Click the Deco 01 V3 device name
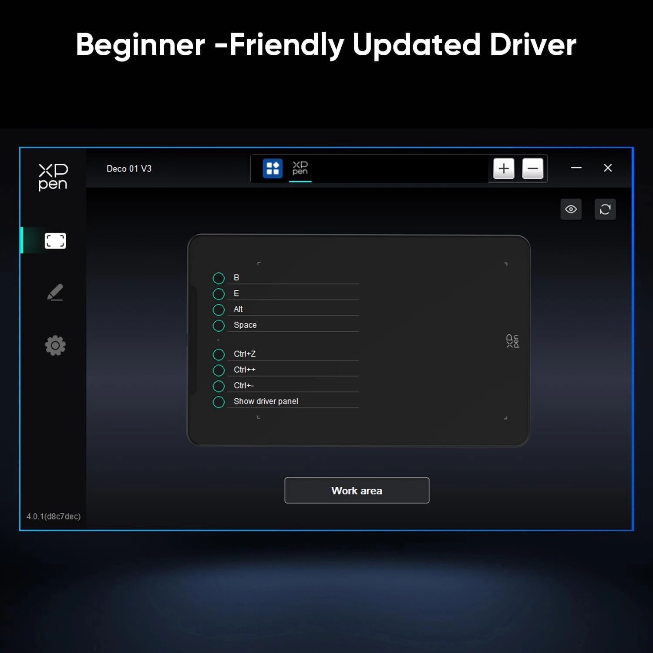 coord(129,168)
